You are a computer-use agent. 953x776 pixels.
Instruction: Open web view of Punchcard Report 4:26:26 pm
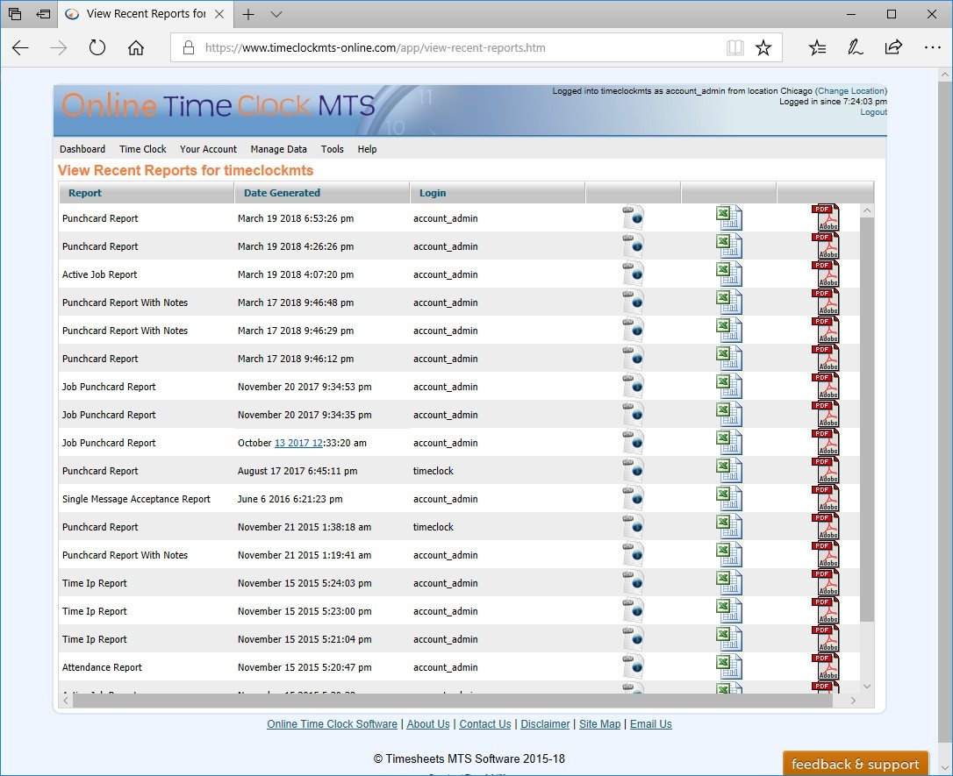(x=634, y=246)
